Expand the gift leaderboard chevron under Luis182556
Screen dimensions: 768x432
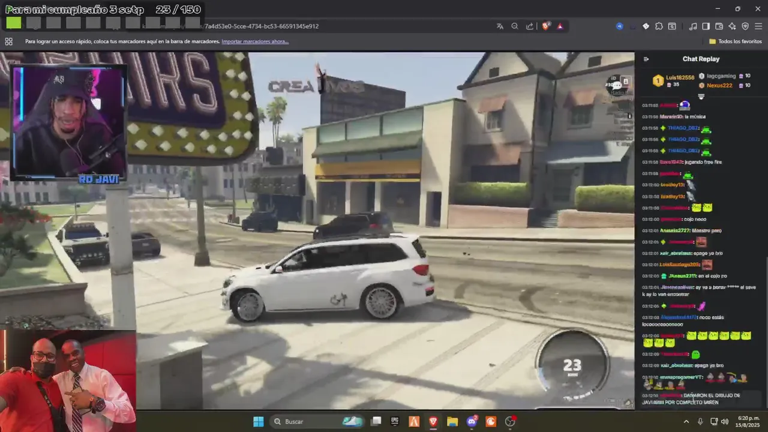click(x=701, y=96)
